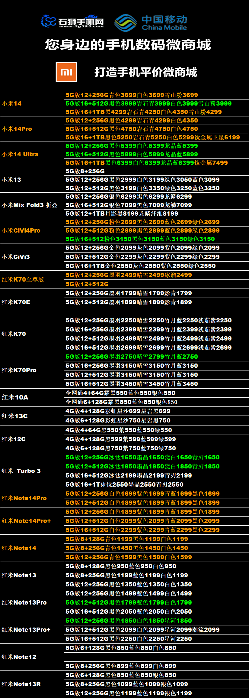
Task: Select the 红米Note13R model cell
Action: tap(32, 684)
